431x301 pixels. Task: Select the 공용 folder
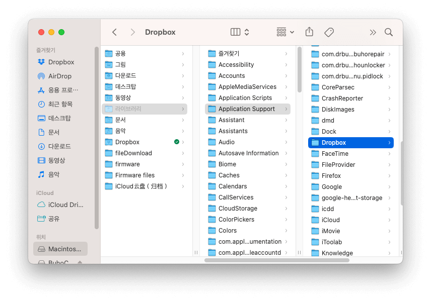pyautogui.click(x=145, y=53)
